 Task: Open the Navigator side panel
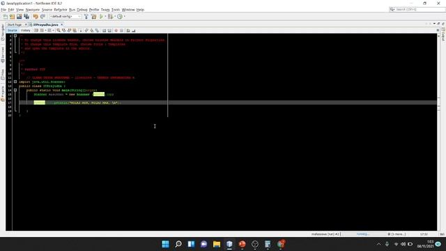[3, 33]
